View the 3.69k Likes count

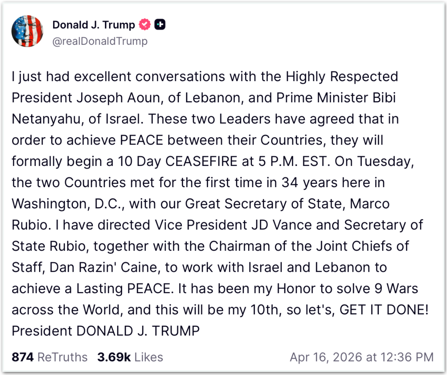(x=130, y=357)
